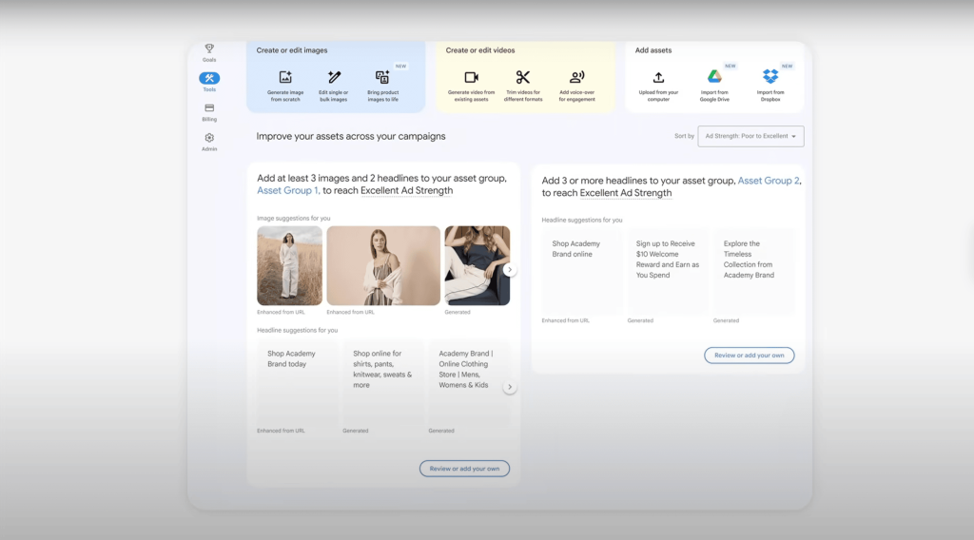Pick 'Explore the Timeless Collection' headline

pyautogui.click(x=754, y=272)
